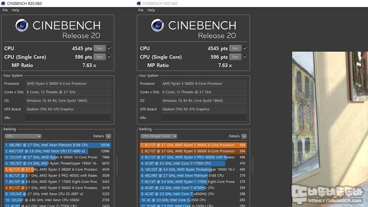Run the CPU test in the right window

(x=235, y=48)
